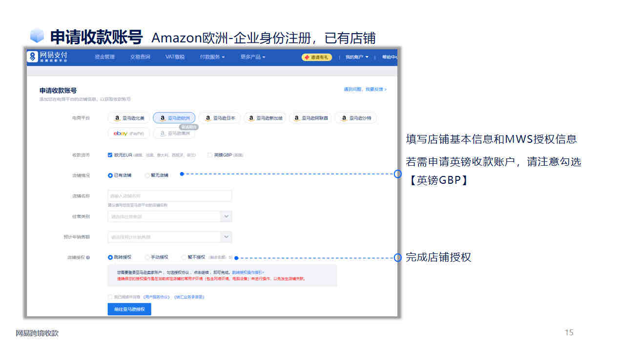Select the eBay (PayPal) platform icon
This screenshot has width=619, height=349.
(128, 133)
